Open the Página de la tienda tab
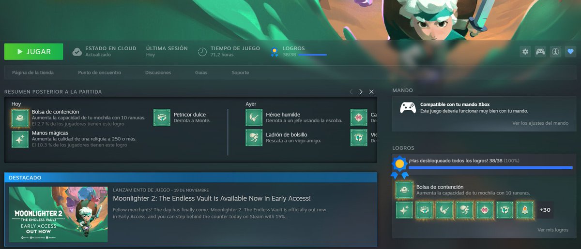 click(x=33, y=73)
